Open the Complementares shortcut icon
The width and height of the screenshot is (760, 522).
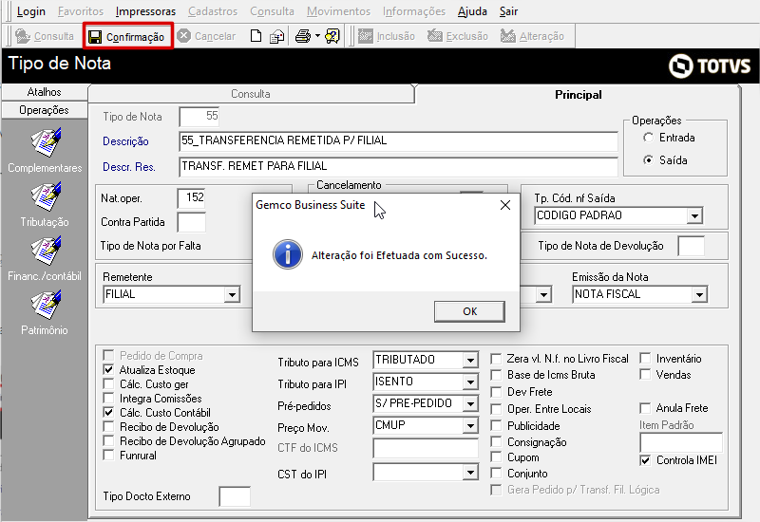coord(46,142)
